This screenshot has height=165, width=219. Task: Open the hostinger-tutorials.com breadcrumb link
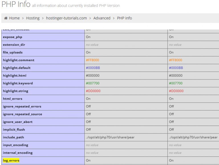coord(66,18)
